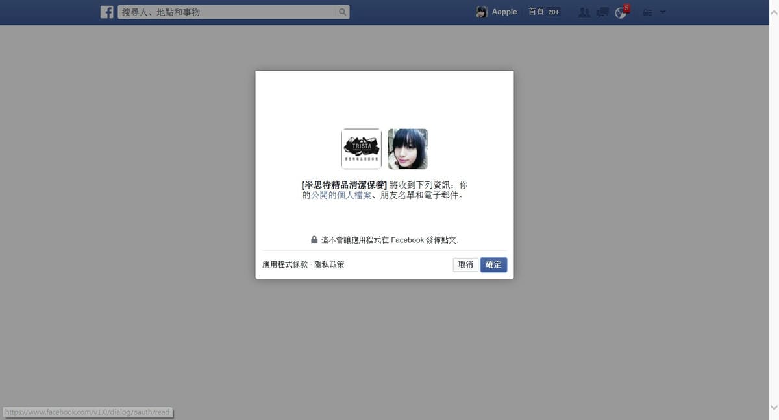The width and height of the screenshot is (779, 420).
Task: Click the 20+ home counter badge
Action: (553, 12)
